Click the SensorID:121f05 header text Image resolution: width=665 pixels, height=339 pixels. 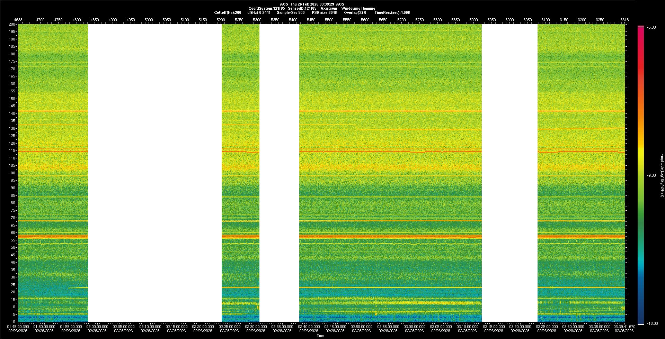tap(302, 8)
